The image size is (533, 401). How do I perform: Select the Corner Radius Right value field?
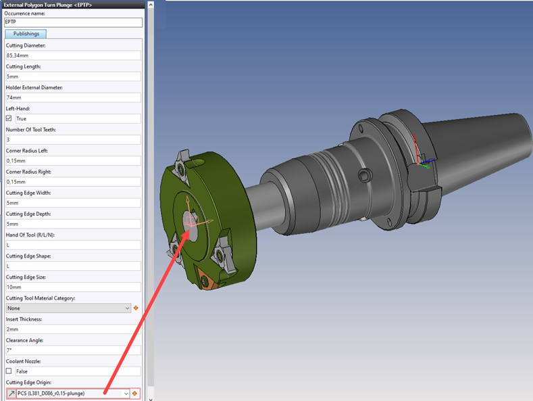pyautogui.click(x=74, y=182)
